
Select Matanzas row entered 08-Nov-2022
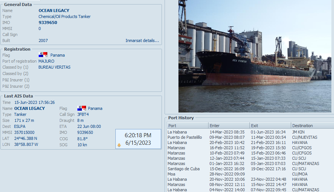tap(250, 184)
